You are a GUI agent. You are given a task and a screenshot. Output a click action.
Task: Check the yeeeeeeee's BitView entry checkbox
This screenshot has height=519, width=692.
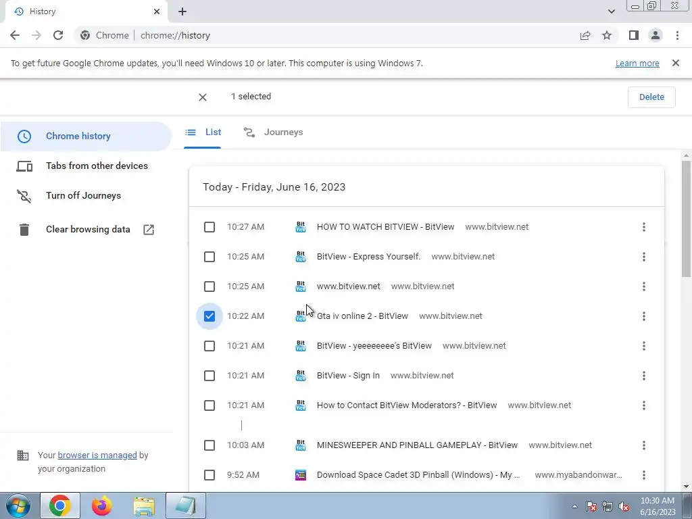pos(209,346)
